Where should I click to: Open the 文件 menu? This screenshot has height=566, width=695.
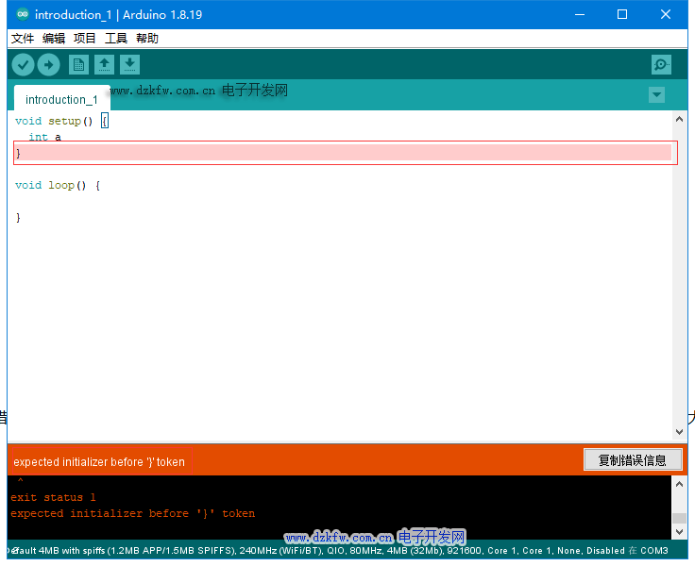(23, 39)
